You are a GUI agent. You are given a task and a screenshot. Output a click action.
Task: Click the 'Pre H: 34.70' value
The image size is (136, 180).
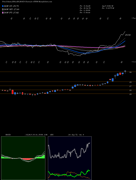coord(85,8)
